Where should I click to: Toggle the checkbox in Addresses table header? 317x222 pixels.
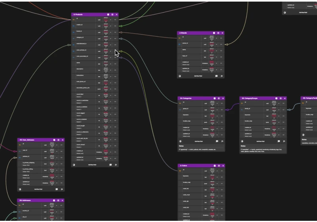click(x=54, y=201)
